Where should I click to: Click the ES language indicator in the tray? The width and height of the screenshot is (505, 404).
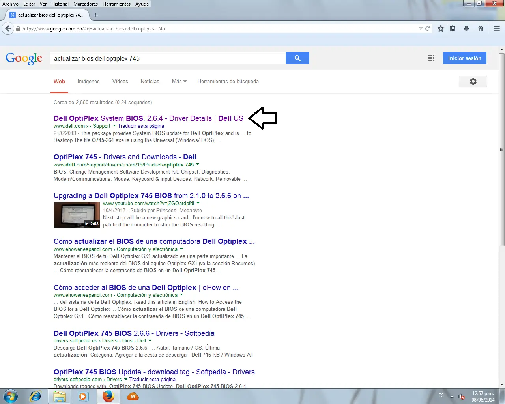pos(441,395)
